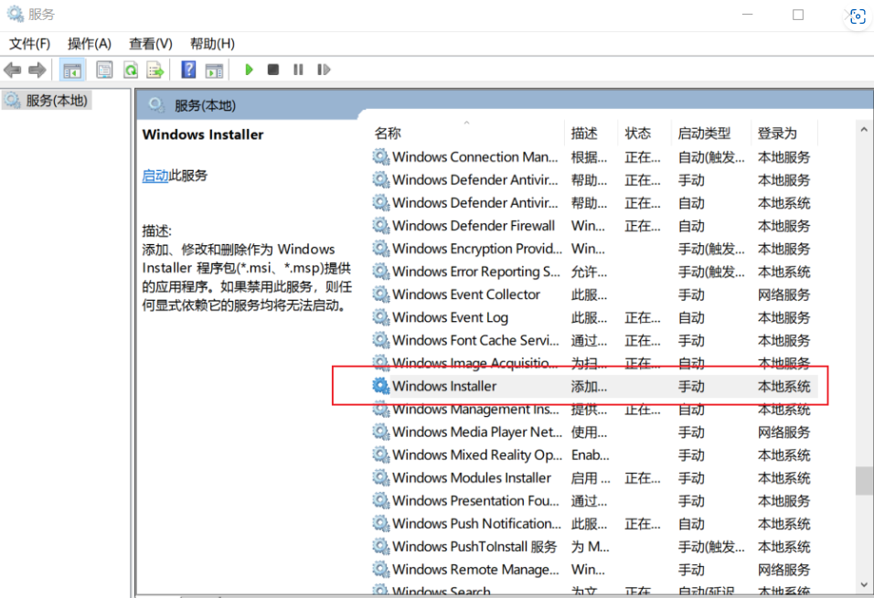Select Windows Push Notification... service name
Image resolution: width=874 pixels, height=598 pixels.
tap(476, 523)
